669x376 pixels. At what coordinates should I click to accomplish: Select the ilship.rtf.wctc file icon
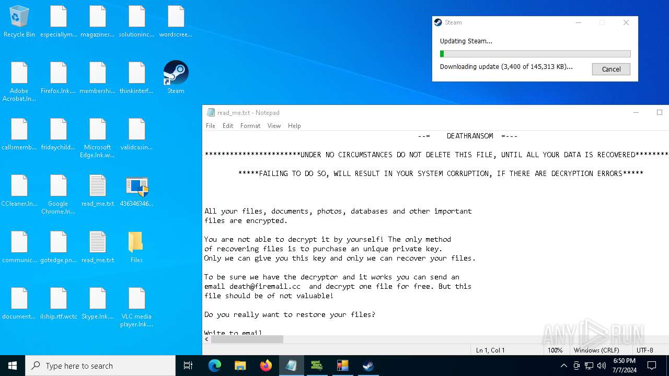tap(59, 303)
